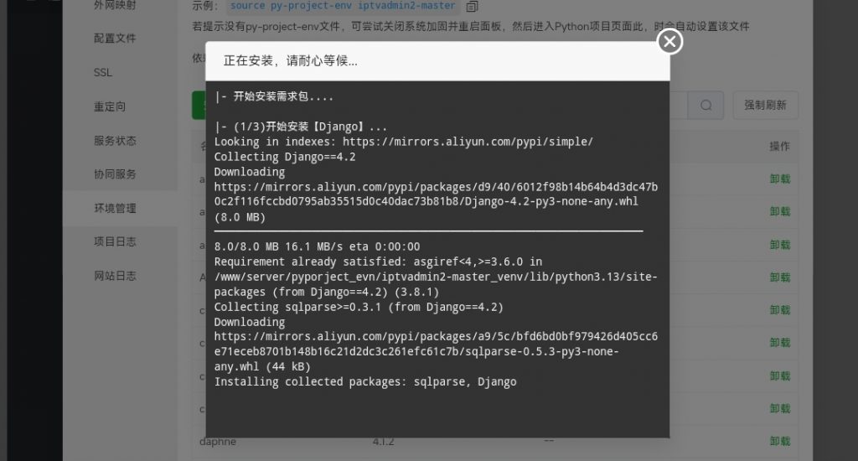The height and width of the screenshot is (461, 858).
Task: View the 项目日志 tab
Action: pos(115,241)
